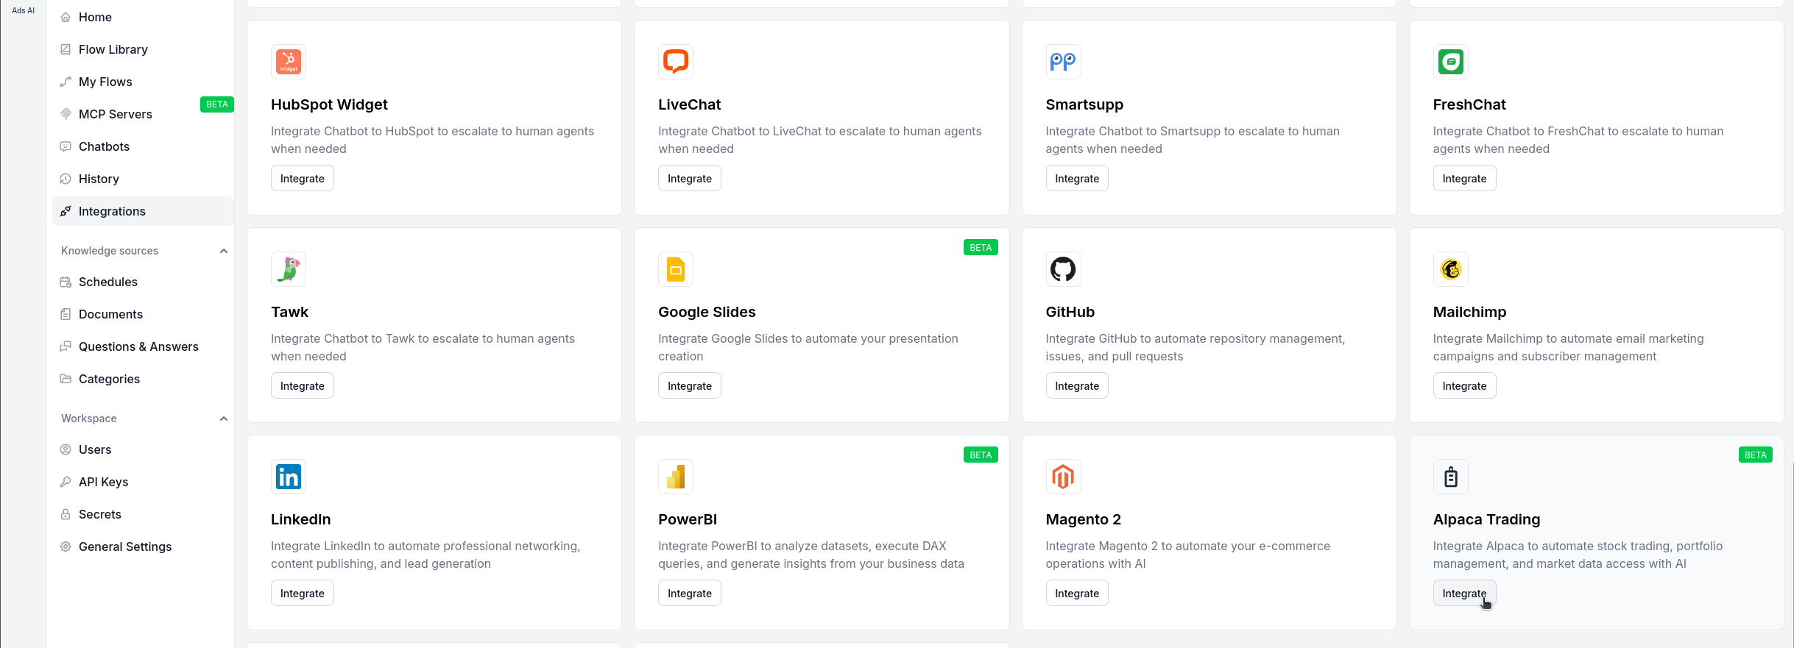Viewport: 1794px width, 648px height.
Task: Click the FreshChat logo icon
Action: click(x=1450, y=62)
